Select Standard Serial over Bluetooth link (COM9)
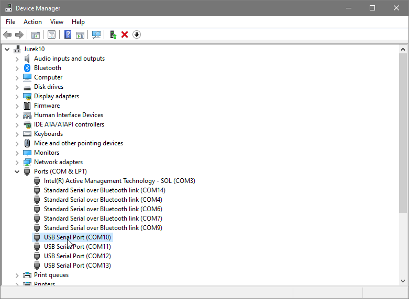Screen dimensions: 409x299 coord(103,227)
